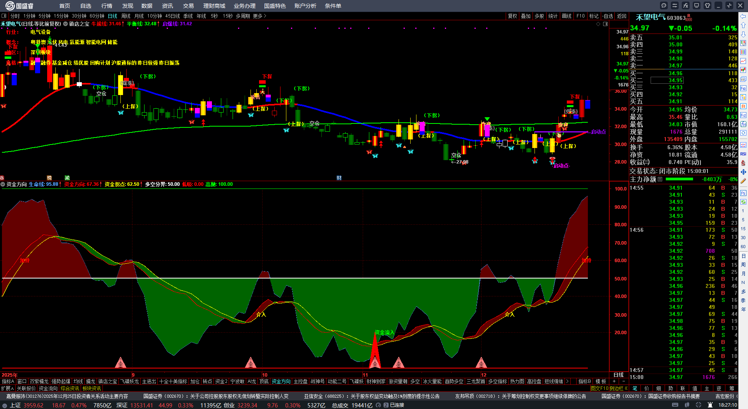Select the 飞碟妖龙 indicator tab
The height and width of the screenshot is (409, 748).
(x=130, y=381)
